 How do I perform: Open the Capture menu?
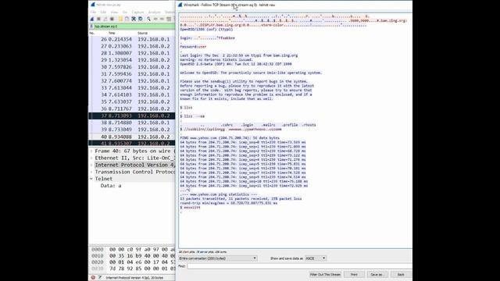[x=137, y=12]
